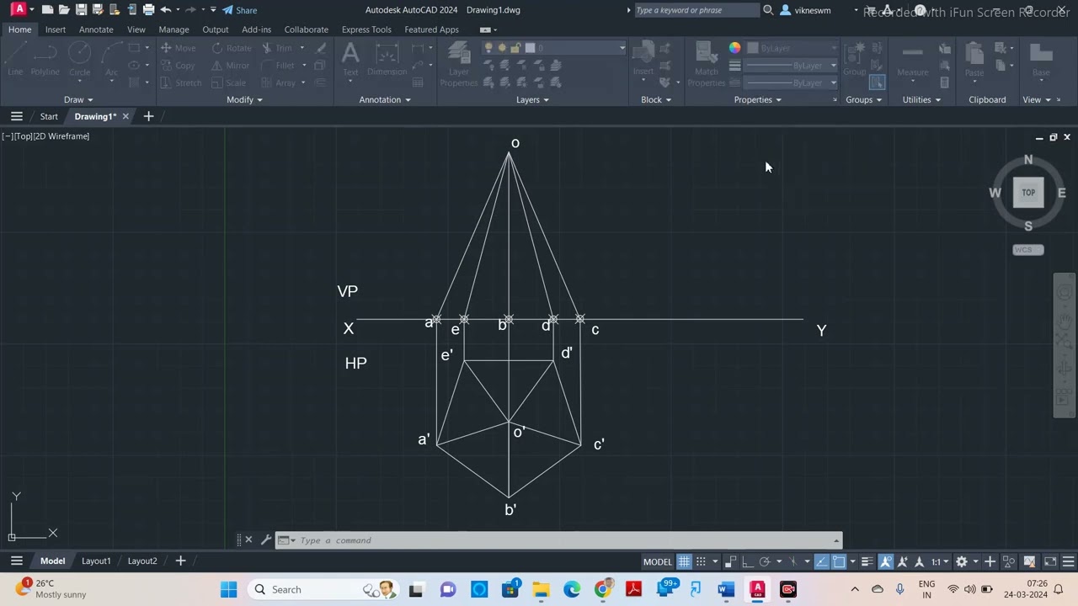The width and height of the screenshot is (1078, 606).
Task: Choose the Move command
Action: (x=178, y=48)
